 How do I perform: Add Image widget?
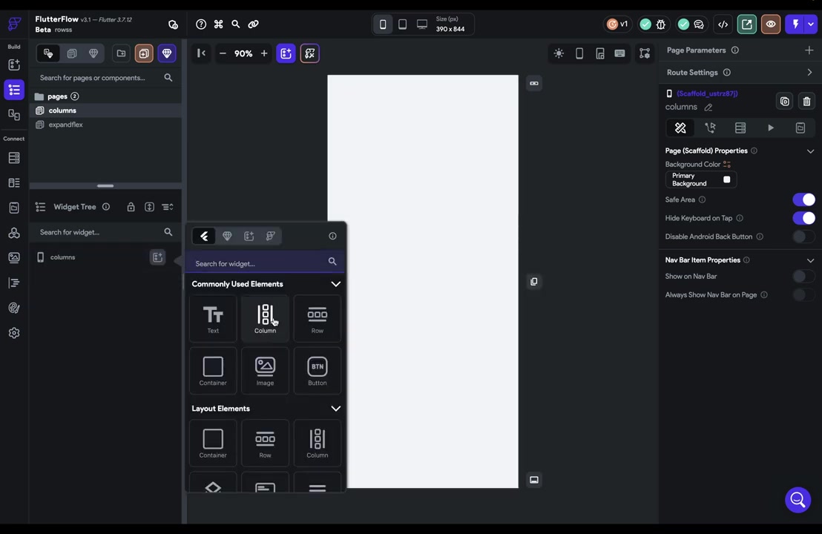(266, 371)
